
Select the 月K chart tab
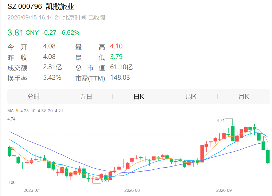tap(244, 97)
